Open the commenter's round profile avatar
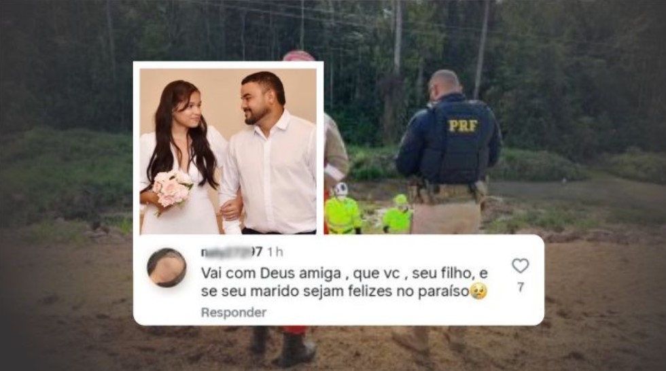This screenshot has width=666, height=371. click(x=166, y=268)
